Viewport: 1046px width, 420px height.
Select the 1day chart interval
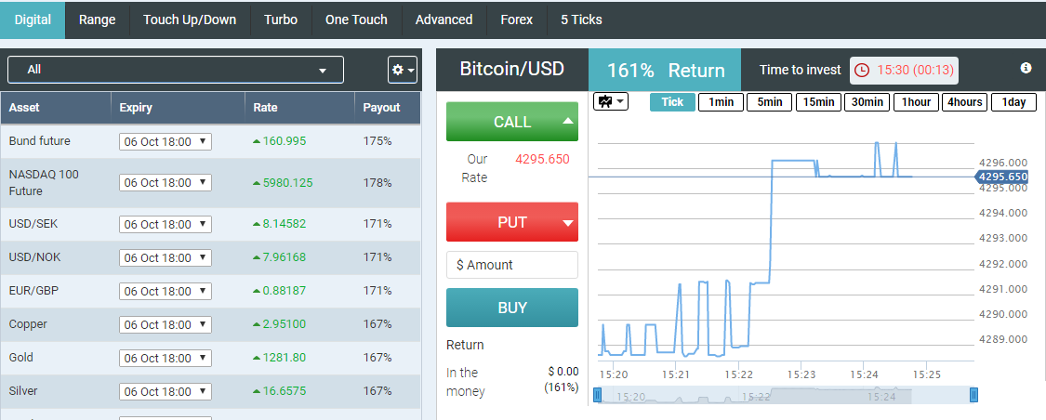click(x=1014, y=102)
